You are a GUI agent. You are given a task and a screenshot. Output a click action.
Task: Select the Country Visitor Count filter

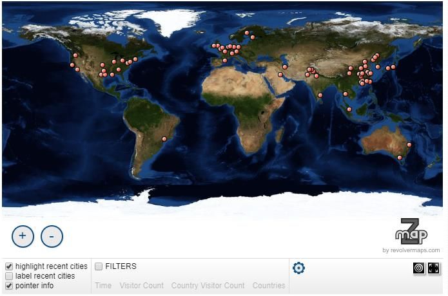click(208, 286)
